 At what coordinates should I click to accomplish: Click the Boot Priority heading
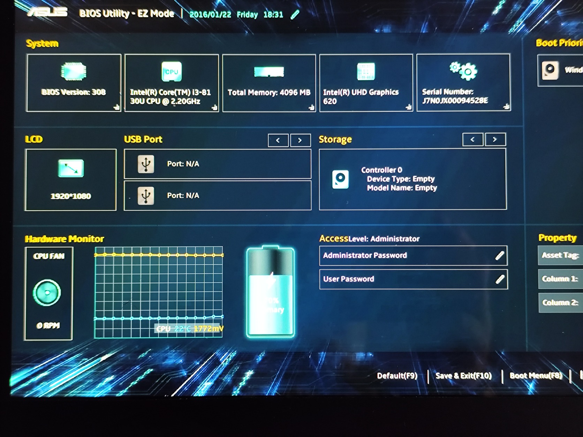[559, 43]
